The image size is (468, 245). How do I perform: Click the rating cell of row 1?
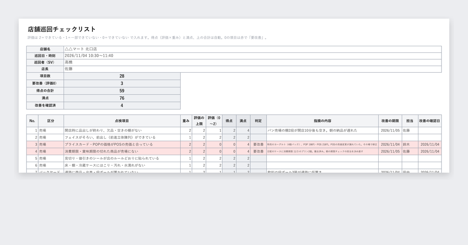(x=214, y=131)
